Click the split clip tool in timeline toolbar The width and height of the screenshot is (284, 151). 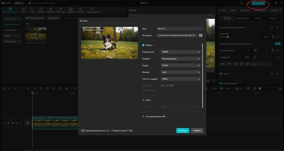28,88
